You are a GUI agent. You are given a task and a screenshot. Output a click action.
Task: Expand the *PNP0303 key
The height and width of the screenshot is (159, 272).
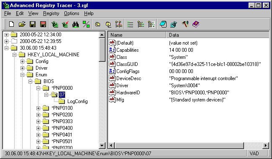(38, 121)
